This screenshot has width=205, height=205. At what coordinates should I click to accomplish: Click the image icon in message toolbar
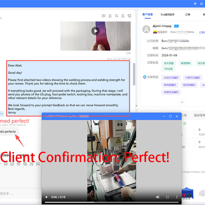6,164
